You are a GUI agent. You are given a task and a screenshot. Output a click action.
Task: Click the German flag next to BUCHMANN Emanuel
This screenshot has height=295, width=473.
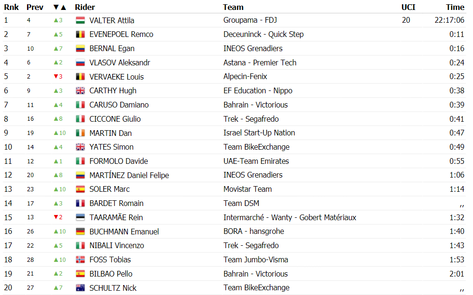pos(80,232)
